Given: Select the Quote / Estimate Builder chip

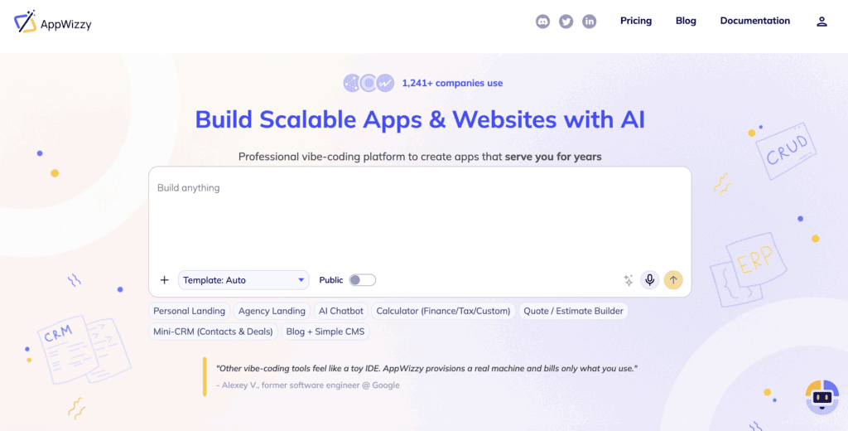Looking at the screenshot, I should click(573, 311).
